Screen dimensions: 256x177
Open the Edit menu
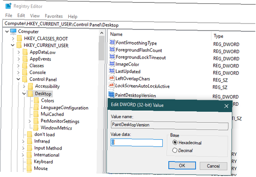(21, 15)
